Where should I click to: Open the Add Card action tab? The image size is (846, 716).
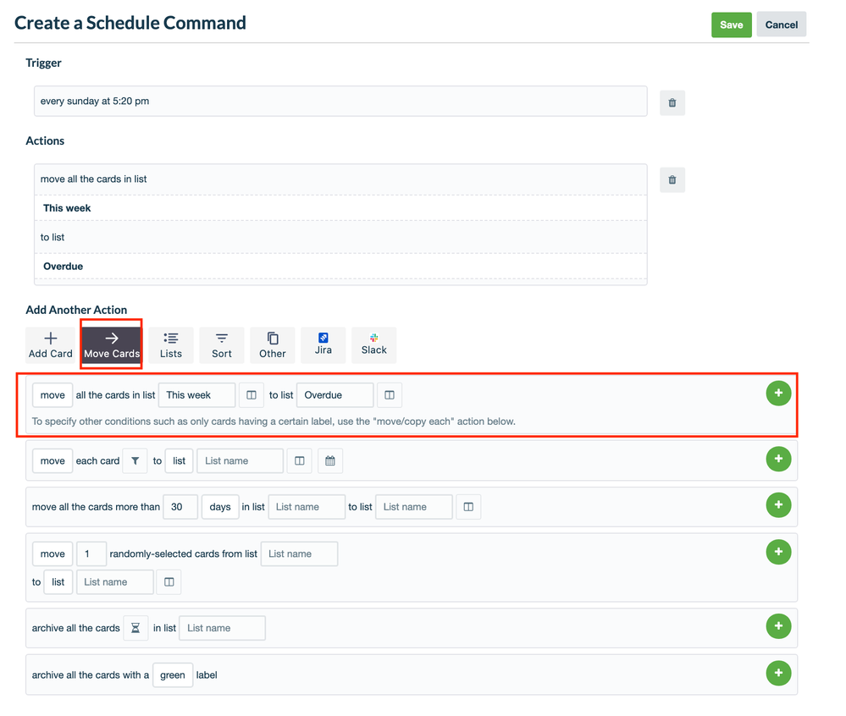50,345
